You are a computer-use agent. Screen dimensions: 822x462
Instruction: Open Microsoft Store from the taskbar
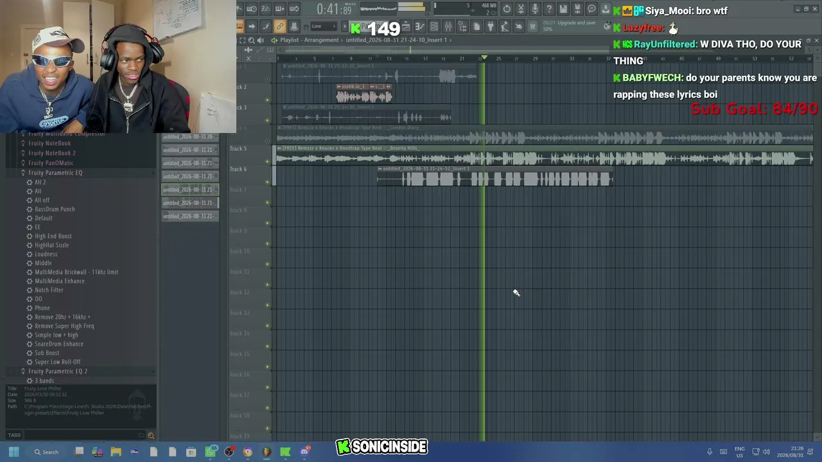click(x=191, y=452)
